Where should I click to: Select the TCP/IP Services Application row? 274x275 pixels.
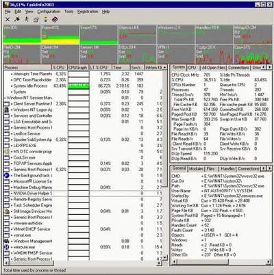84,163
